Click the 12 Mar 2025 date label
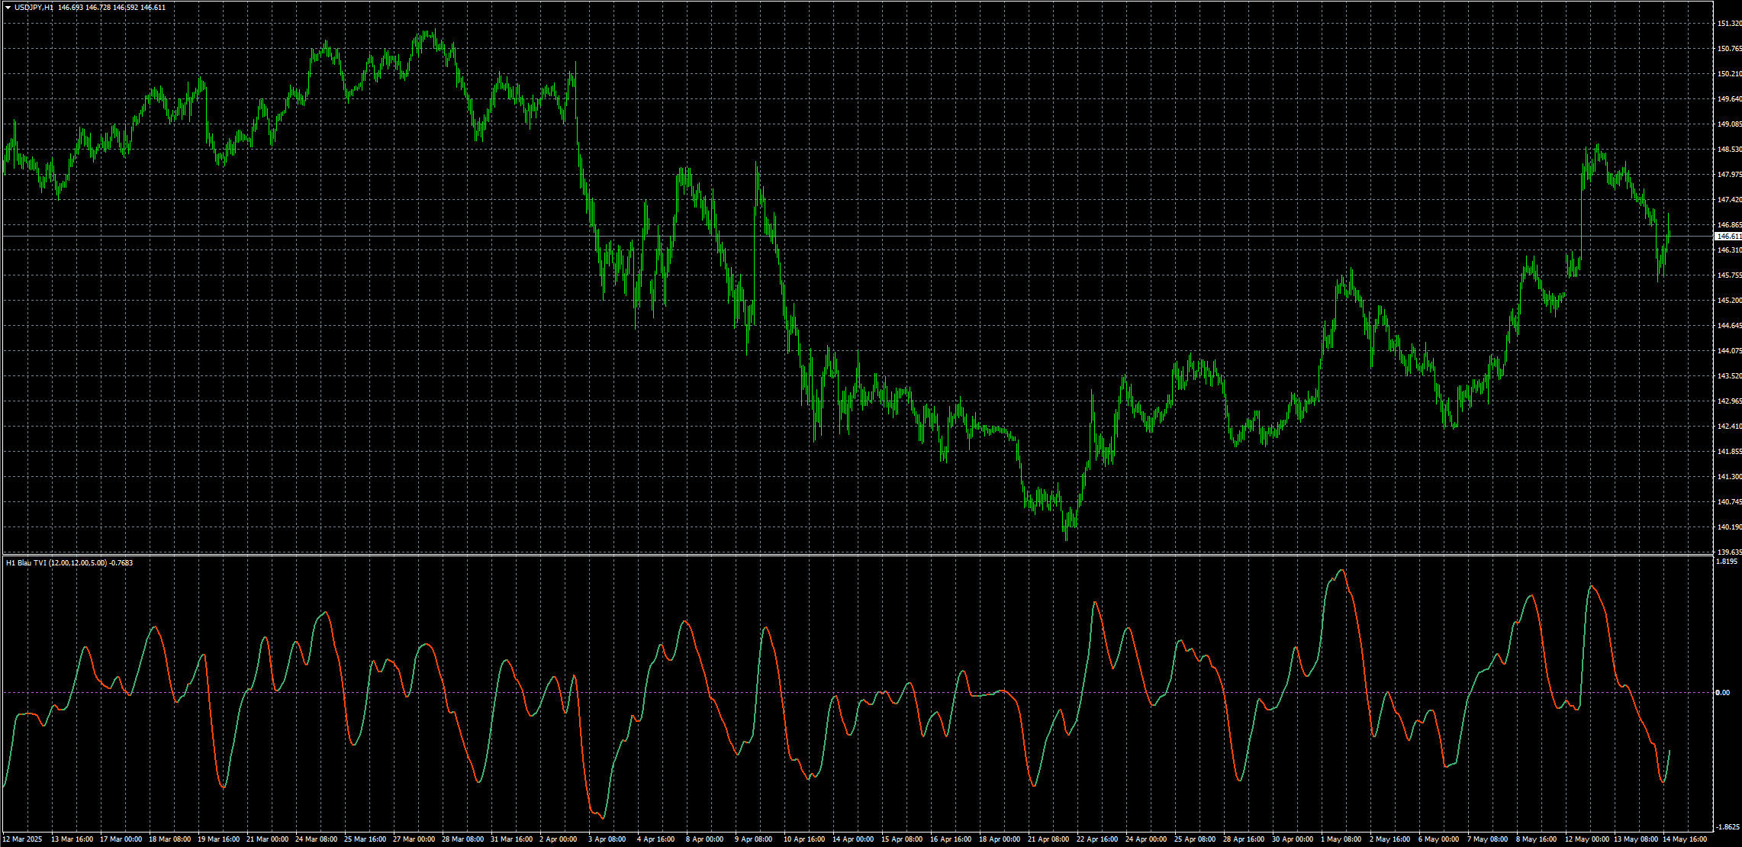Screen dimensions: 1742x847 (x=23, y=839)
